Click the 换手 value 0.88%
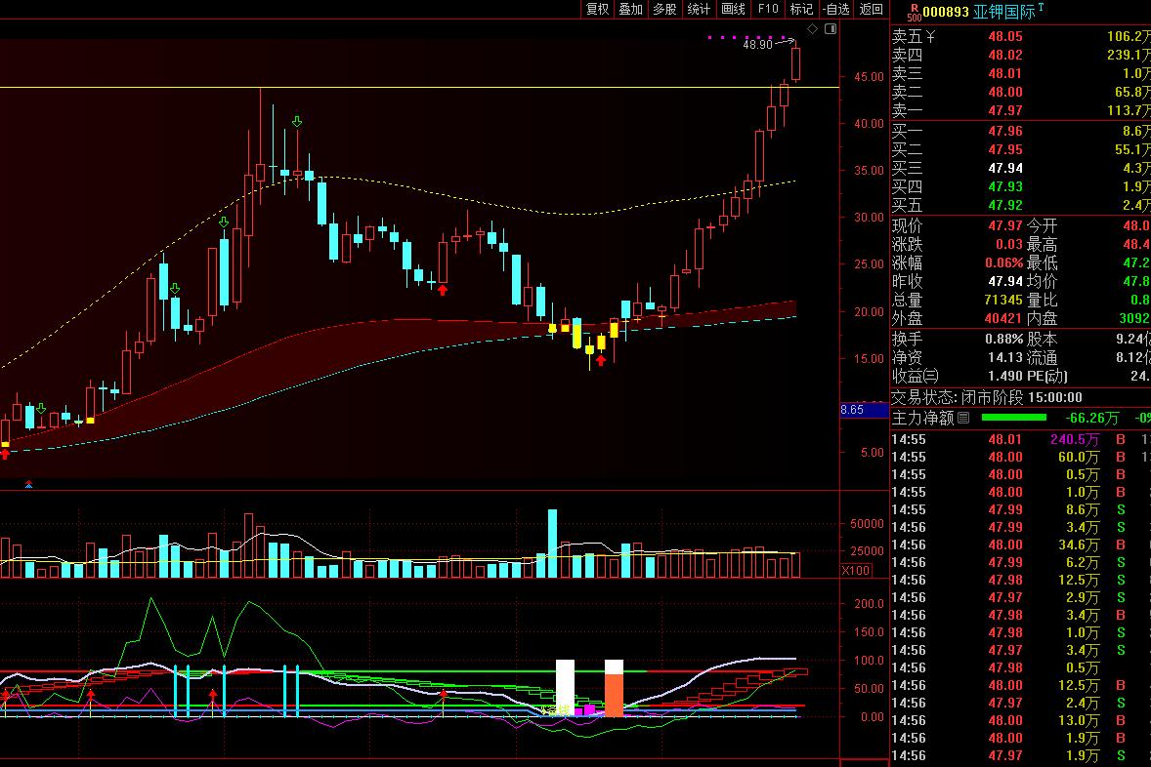 tap(1003, 340)
